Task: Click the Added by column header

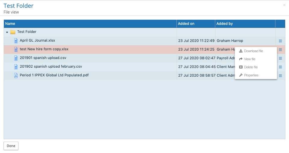Action: 225,24
